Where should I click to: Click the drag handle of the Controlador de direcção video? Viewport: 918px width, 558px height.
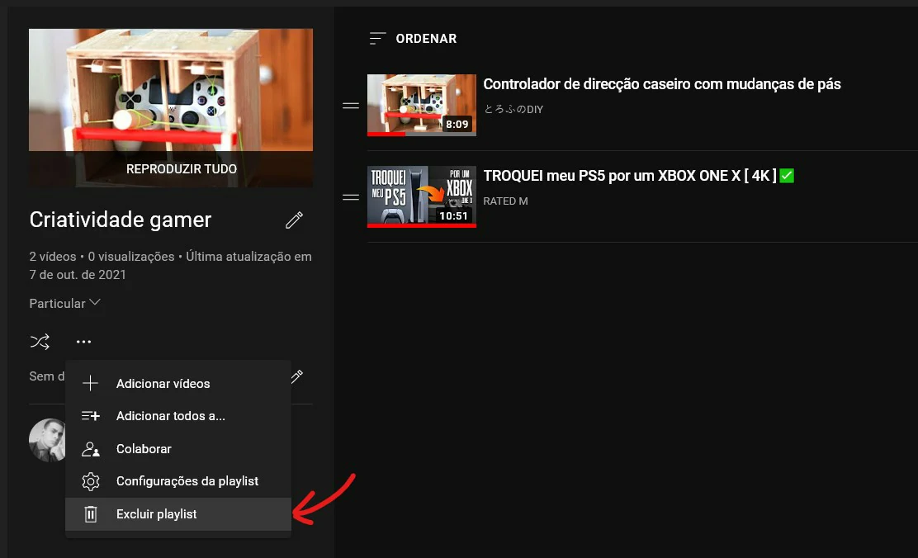click(x=351, y=106)
